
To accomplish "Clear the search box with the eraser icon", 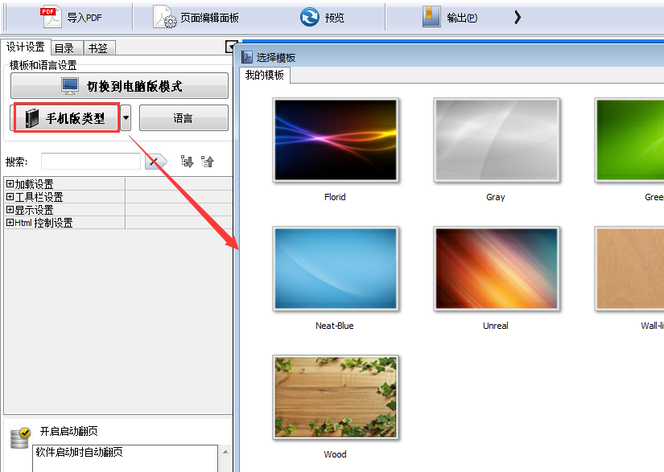I will 155,162.
